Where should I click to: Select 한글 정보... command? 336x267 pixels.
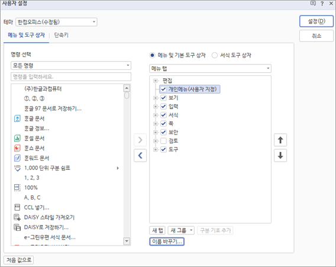pyautogui.click(x=37, y=128)
